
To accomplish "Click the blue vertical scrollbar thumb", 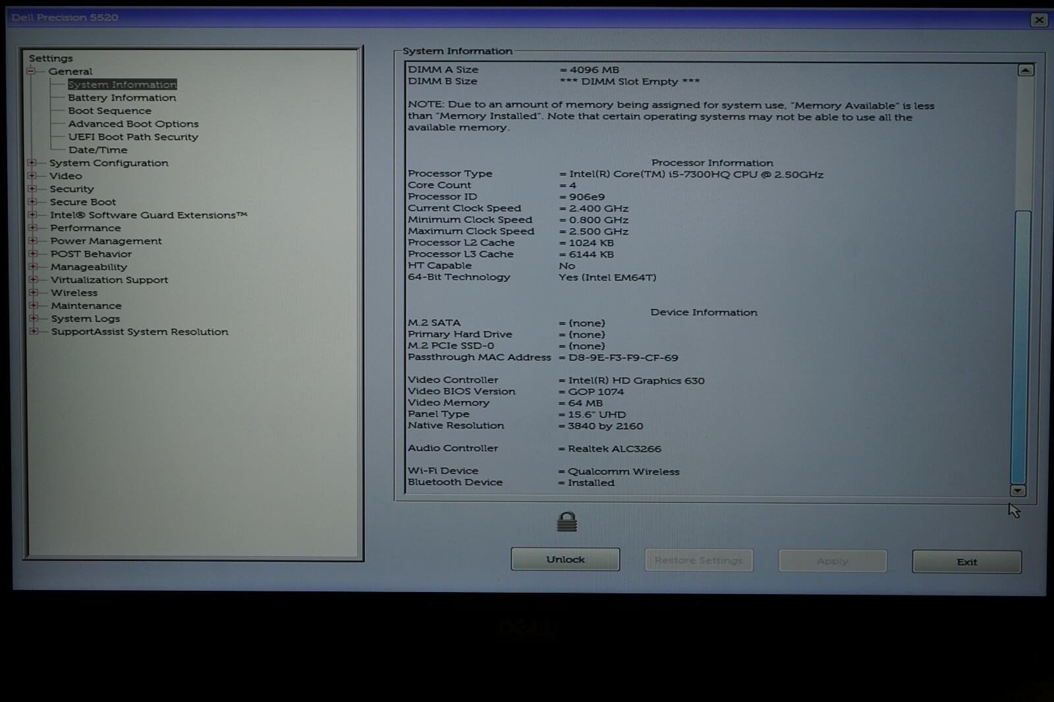I will tap(1020, 347).
